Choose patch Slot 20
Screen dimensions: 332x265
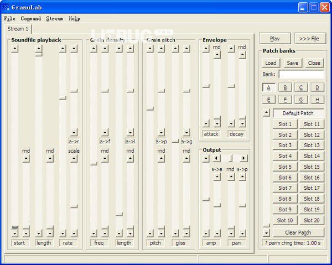[312, 220]
